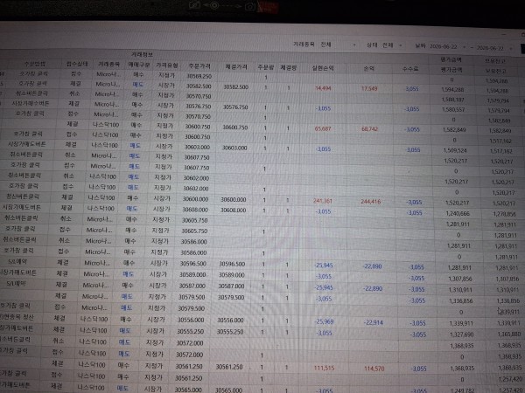Select the 청산버튼클릭 order method cell

23,196
